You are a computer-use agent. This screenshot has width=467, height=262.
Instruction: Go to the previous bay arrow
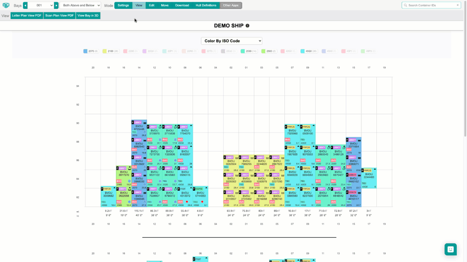[25, 6]
